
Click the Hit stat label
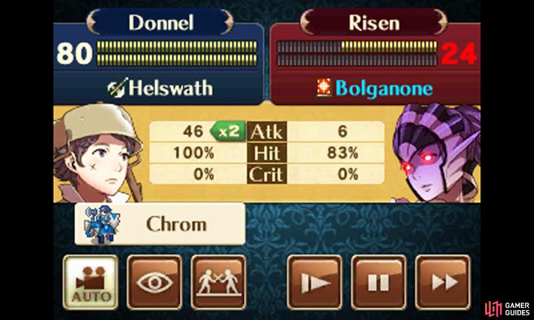click(x=266, y=153)
